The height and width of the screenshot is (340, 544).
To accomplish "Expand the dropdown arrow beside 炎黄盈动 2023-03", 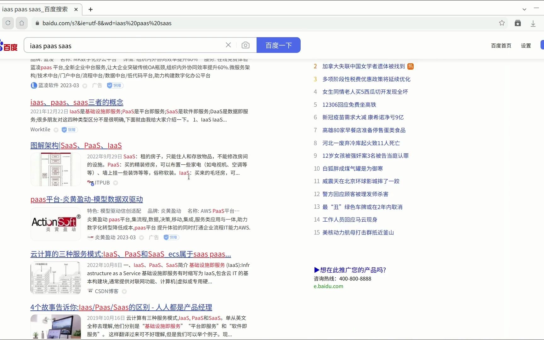I will [141, 238].
